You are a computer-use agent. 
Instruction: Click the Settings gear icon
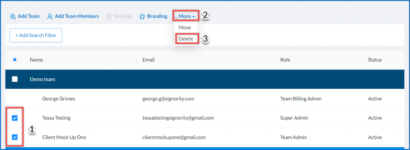click(x=109, y=16)
